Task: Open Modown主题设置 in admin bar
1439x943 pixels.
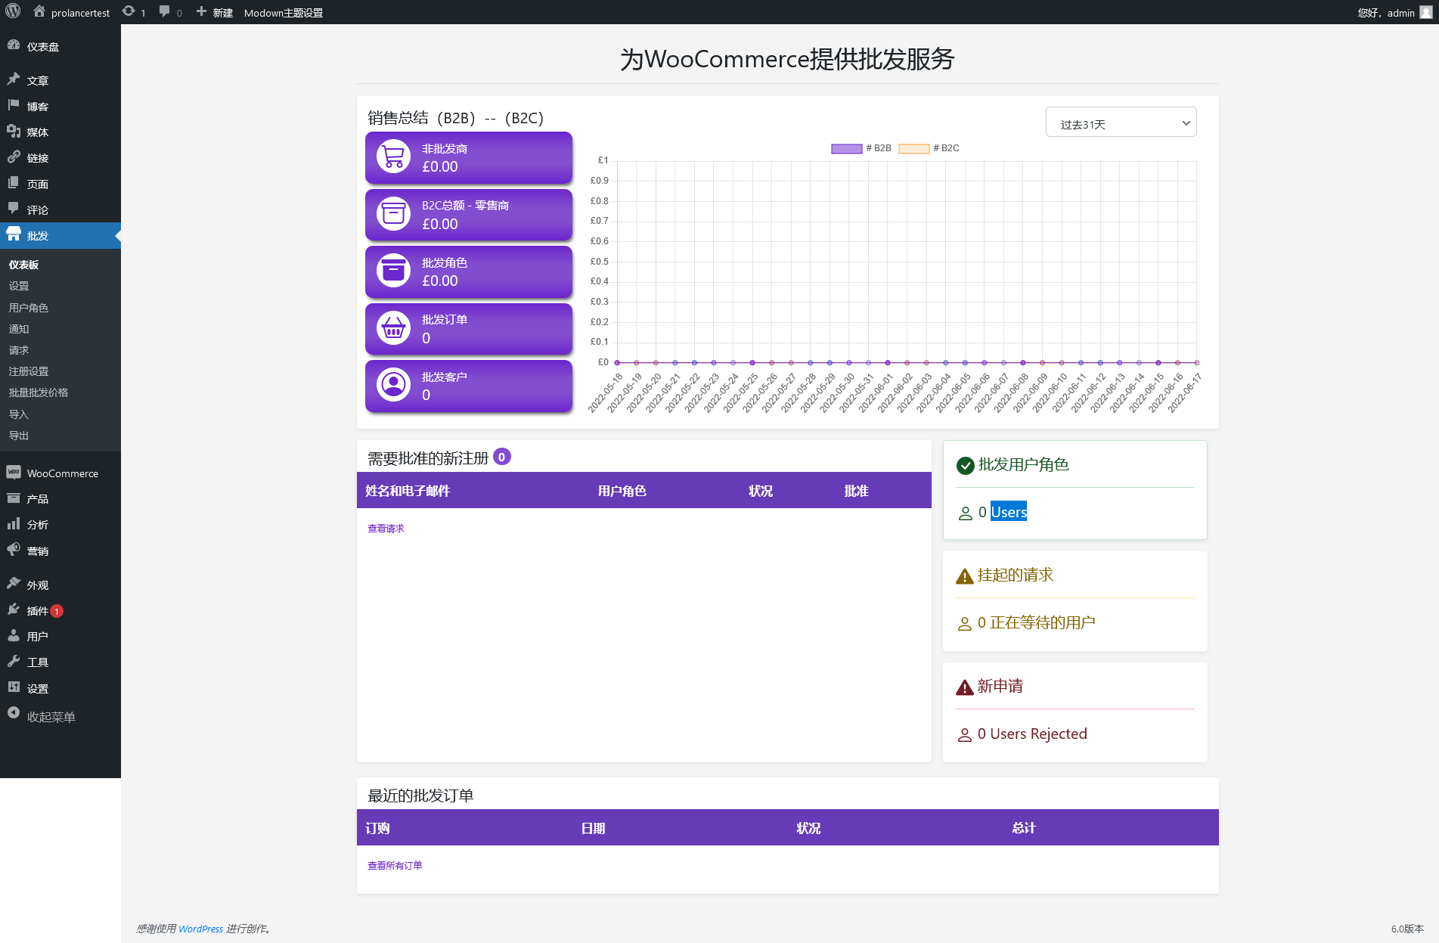Action: 284,13
